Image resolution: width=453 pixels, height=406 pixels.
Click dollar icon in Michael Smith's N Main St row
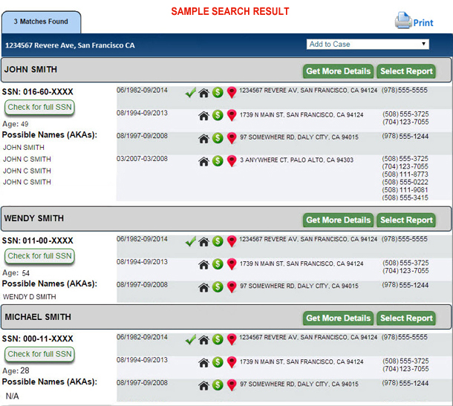pos(218,362)
